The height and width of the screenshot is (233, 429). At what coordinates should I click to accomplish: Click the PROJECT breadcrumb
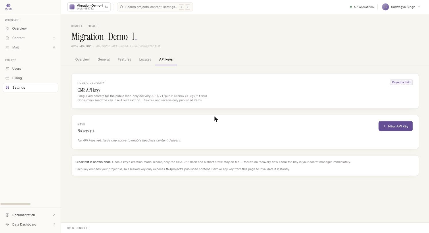click(x=93, y=26)
